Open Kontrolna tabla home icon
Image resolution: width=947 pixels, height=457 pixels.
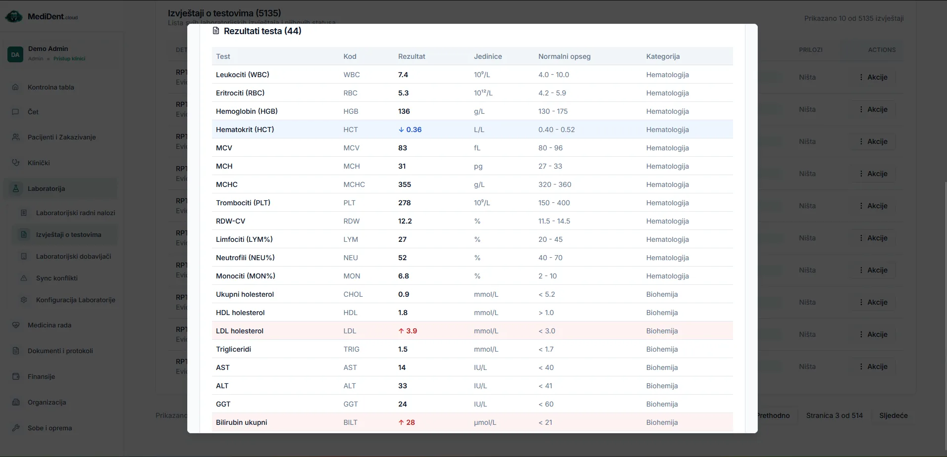15,87
